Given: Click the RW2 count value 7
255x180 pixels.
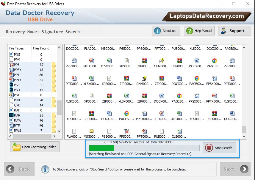Looking at the screenshot, I should click(x=41, y=131).
